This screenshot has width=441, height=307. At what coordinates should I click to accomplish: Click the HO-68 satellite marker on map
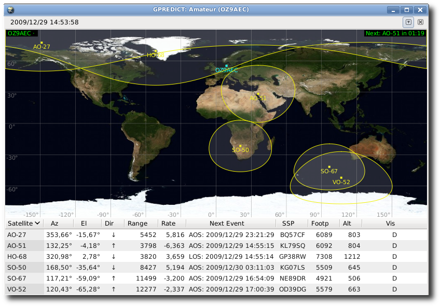(156, 51)
